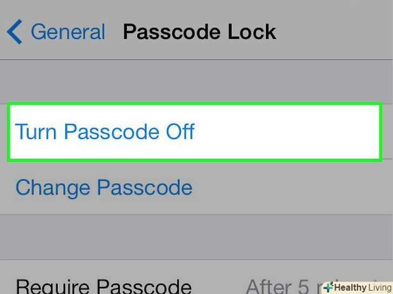Click the Healthy Living watermark text
The width and height of the screenshot is (393, 294).
363,288
